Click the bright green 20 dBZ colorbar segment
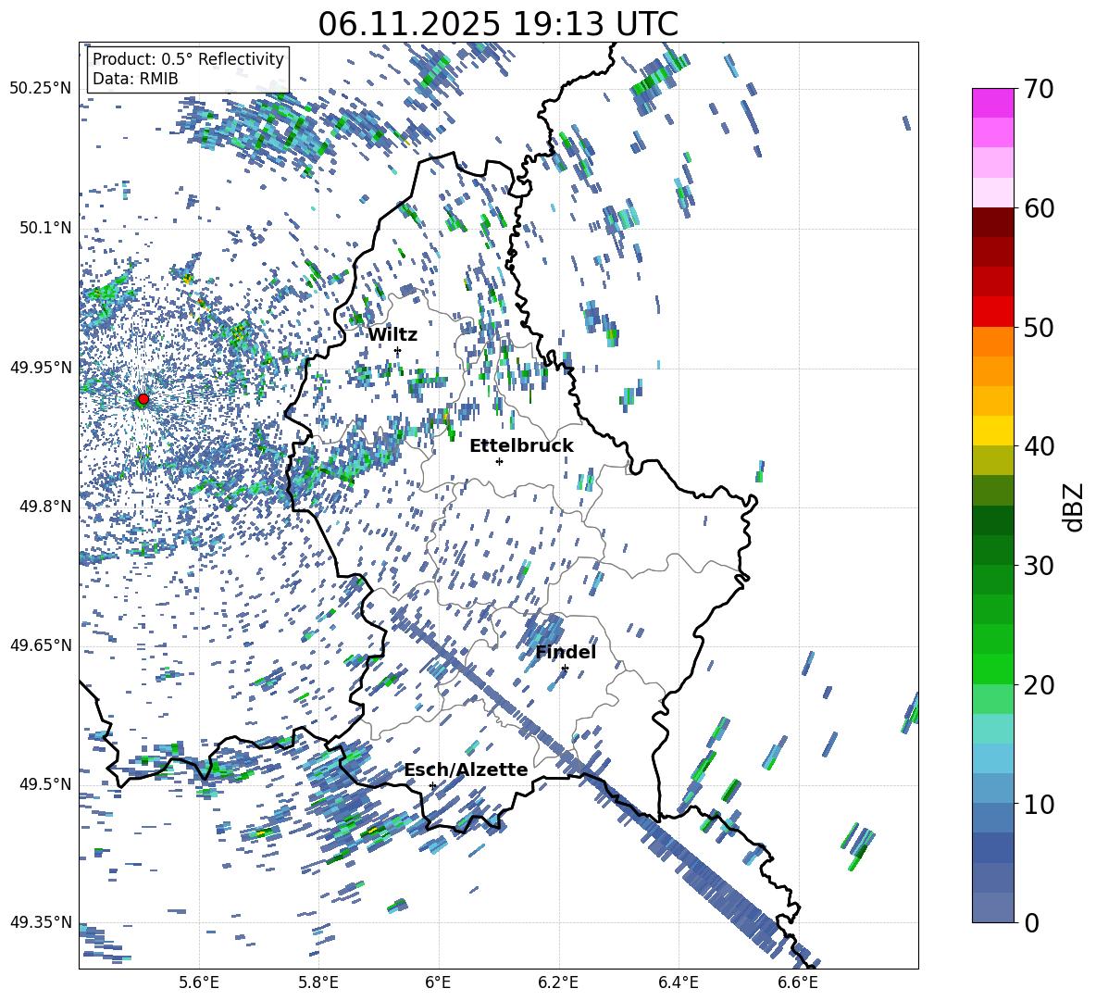 pyautogui.click(x=992, y=669)
